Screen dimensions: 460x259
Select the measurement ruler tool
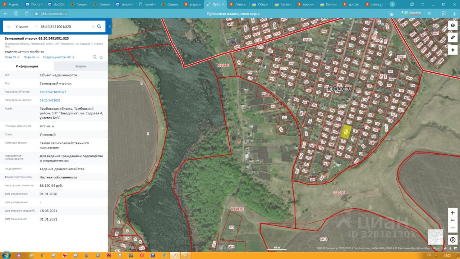click(x=453, y=38)
